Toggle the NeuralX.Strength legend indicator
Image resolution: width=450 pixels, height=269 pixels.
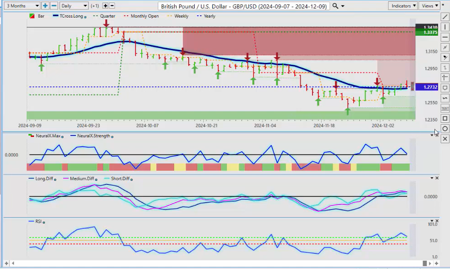click(91, 136)
